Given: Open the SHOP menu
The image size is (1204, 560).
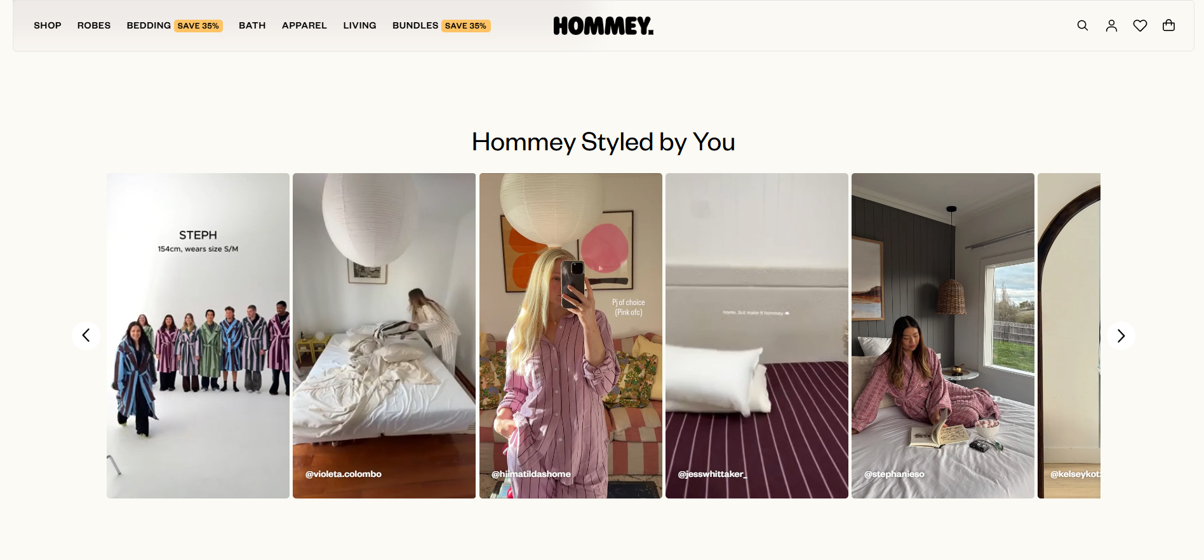Looking at the screenshot, I should [x=48, y=25].
